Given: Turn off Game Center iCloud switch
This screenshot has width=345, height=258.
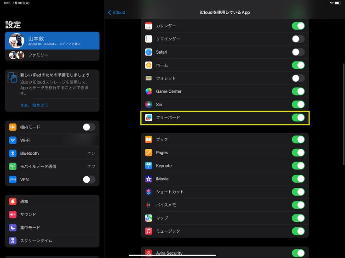Looking at the screenshot, I should 298,91.
